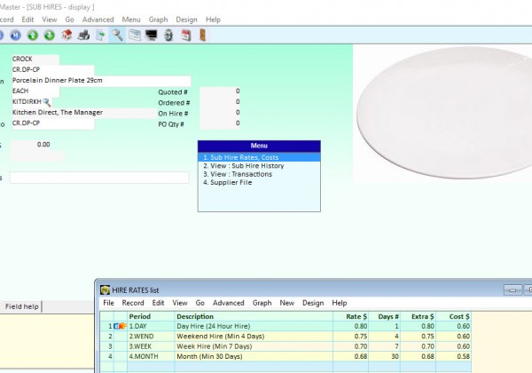This screenshot has width=532, height=373.
Task: Open Edit menu in HIRE RATES list
Action: pyautogui.click(x=158, y=303)
